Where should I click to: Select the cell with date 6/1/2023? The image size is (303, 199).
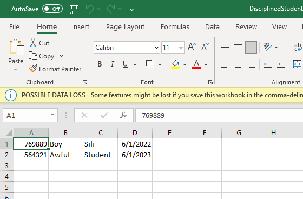click(x=135, y=155)
